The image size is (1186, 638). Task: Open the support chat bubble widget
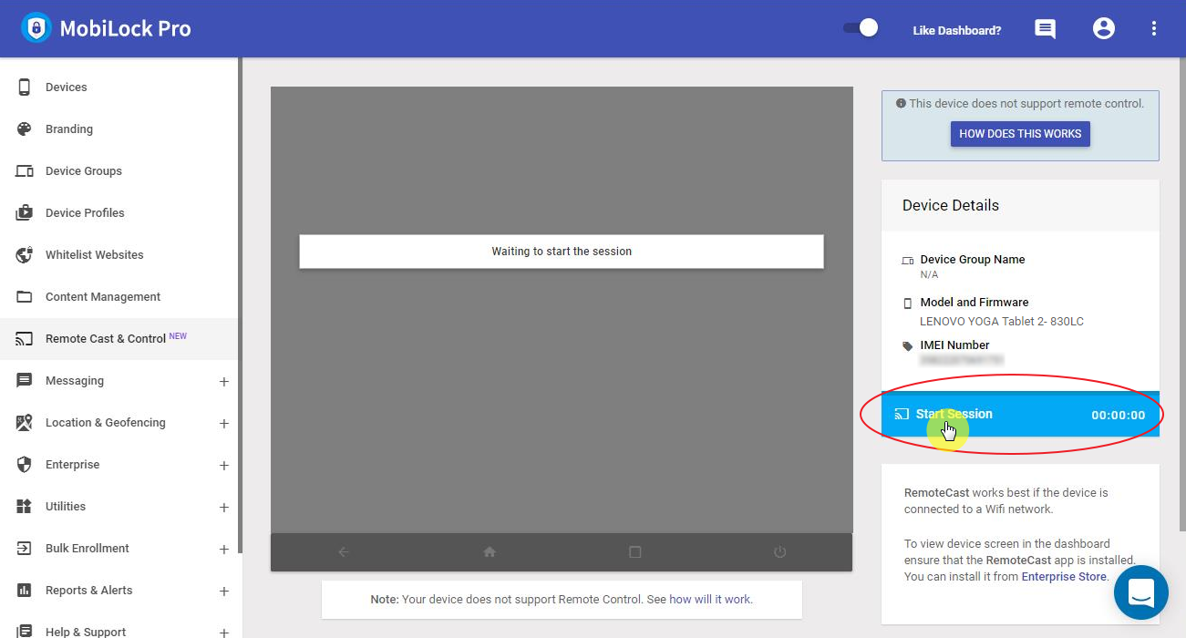tap(1141, 592)
